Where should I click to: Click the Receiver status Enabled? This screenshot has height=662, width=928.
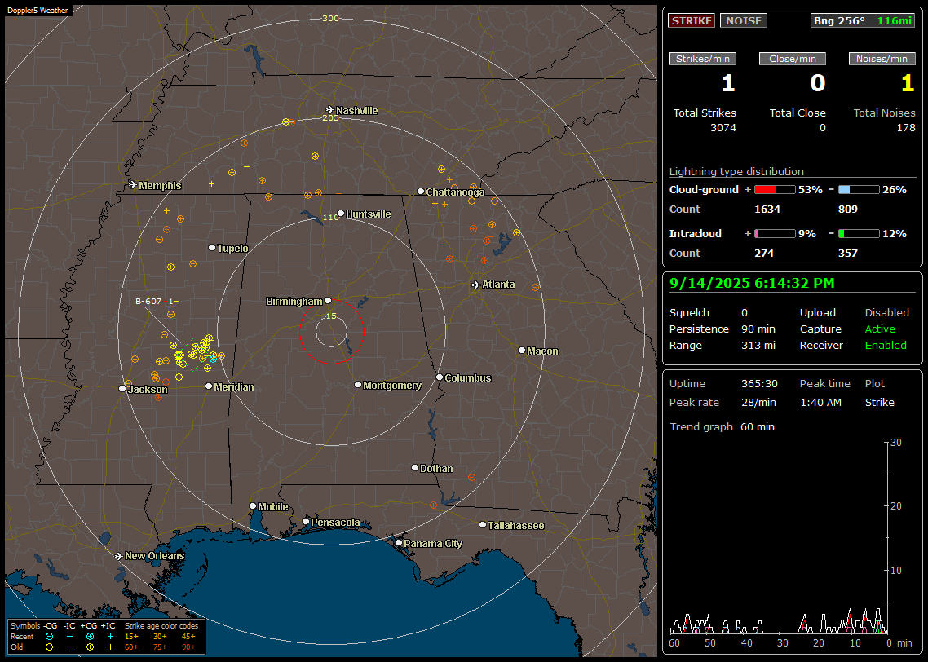886,346
